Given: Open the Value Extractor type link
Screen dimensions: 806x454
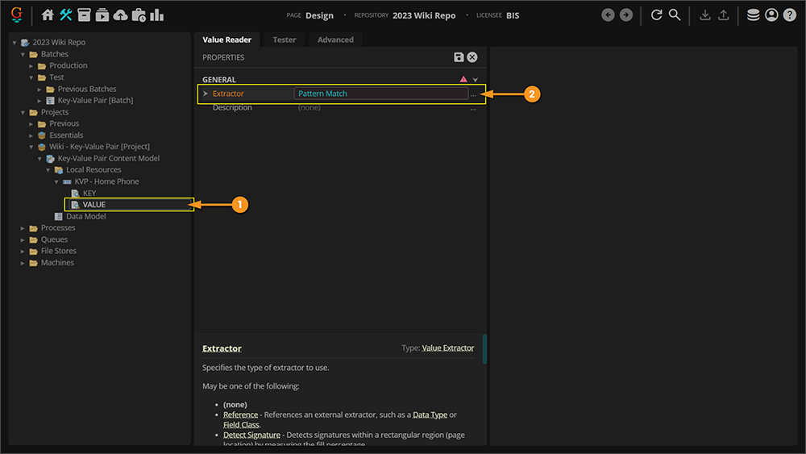Looking at the screenshot, I should pyautogui.click(x=447, y=348).
